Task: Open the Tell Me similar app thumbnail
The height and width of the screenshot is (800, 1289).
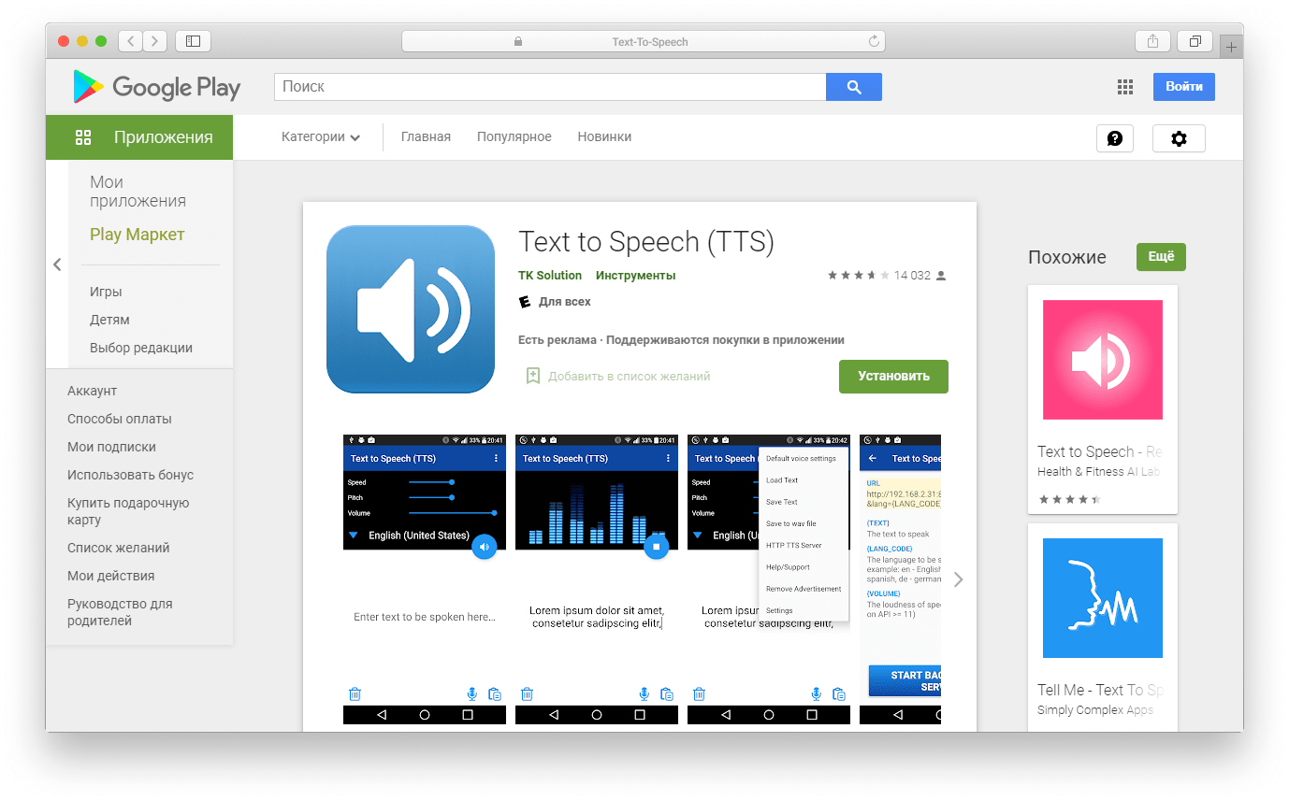Action: (1102, 598)
